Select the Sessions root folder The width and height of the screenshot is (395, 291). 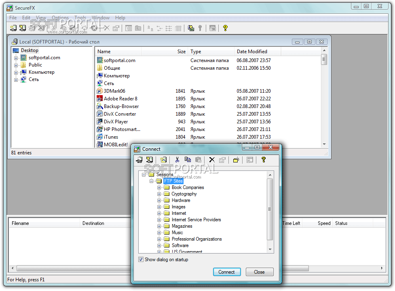coord(165,175)
